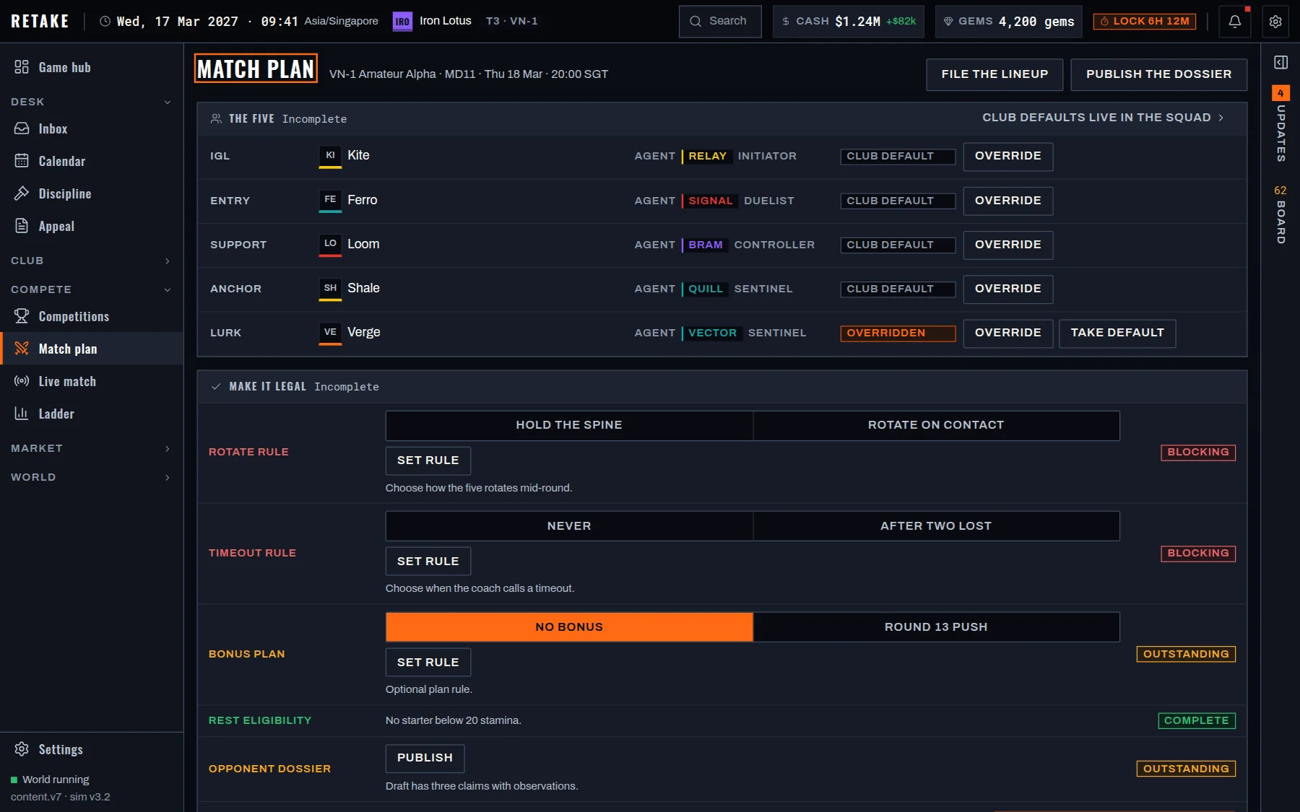The width and height of the screenshot is (1300, 812).
Task: Click the IRO Iron Lotus club badge
Action: [402, 22]
